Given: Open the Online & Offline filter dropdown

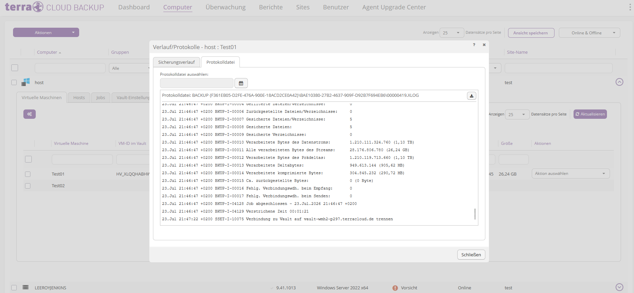Looking at the screenshot, I should pos(589,33).
